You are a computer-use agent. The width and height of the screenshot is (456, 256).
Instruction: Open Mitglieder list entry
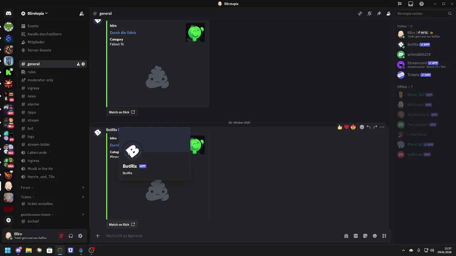pyautogui.click(x=53, y=42)
